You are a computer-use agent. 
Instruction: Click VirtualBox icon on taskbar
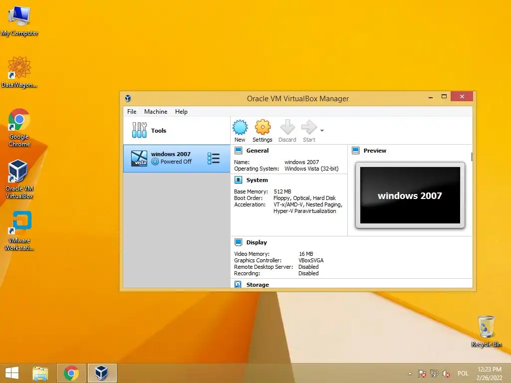click(102, 373)
